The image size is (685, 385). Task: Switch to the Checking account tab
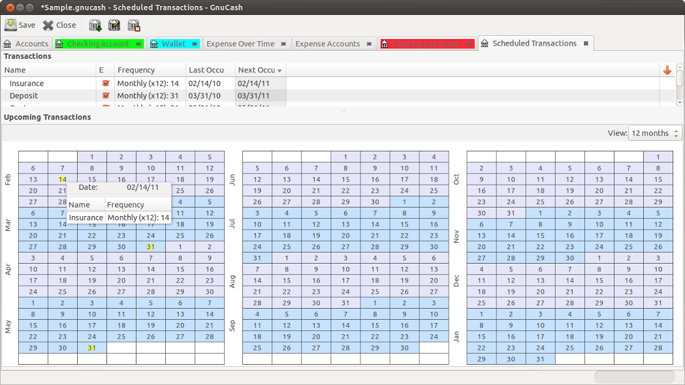coord(99,44)
